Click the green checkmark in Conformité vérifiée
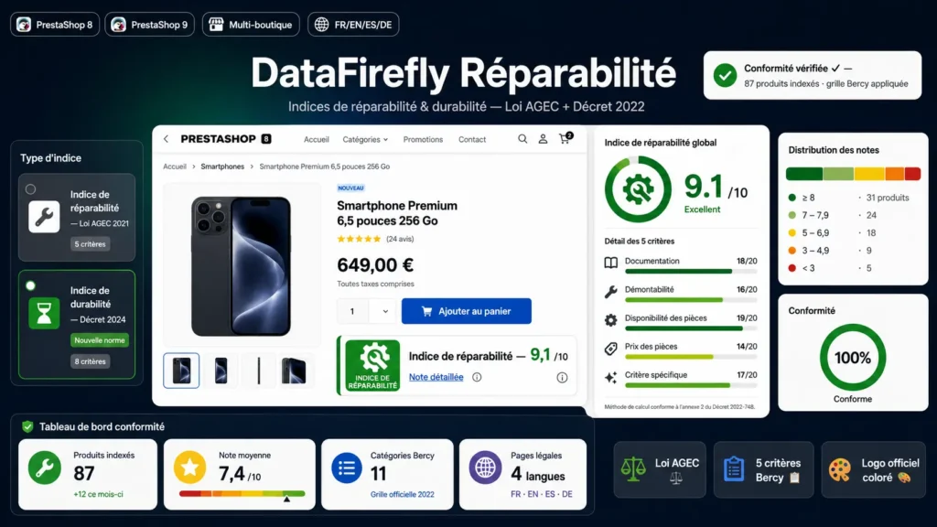 (x=725, y=76)
